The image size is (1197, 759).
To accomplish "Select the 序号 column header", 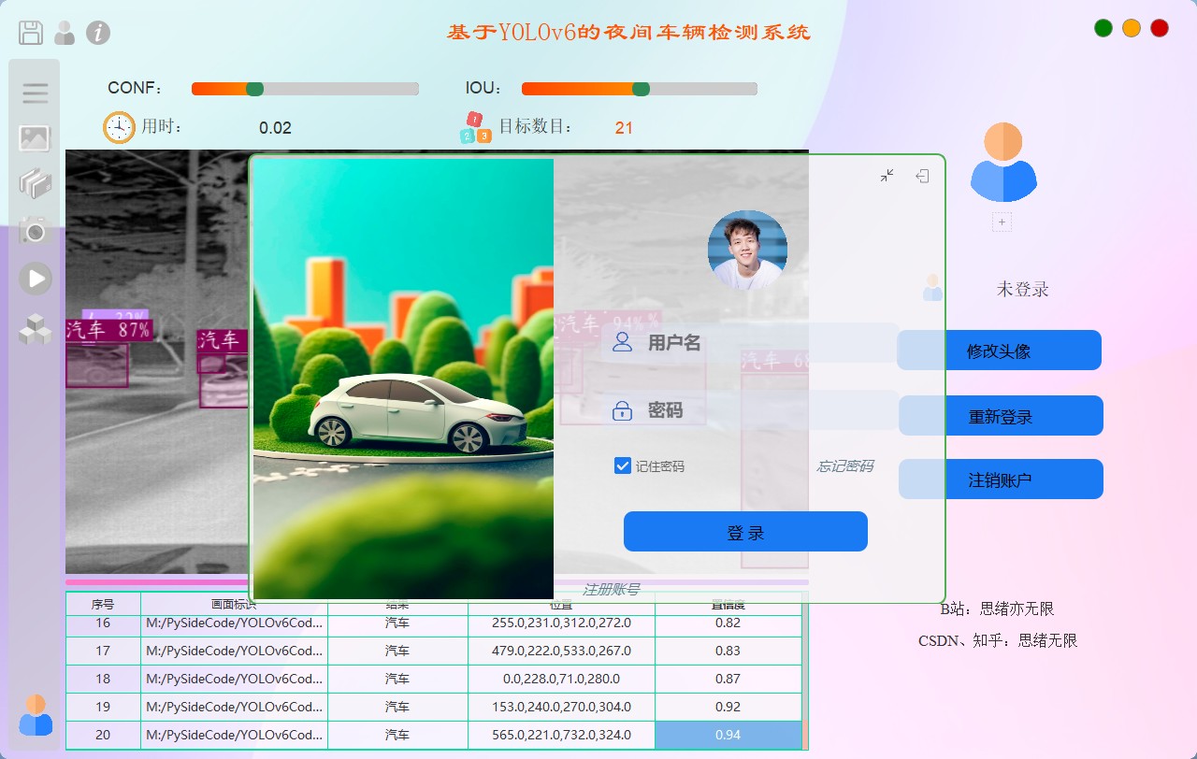I will pos(103,604).
